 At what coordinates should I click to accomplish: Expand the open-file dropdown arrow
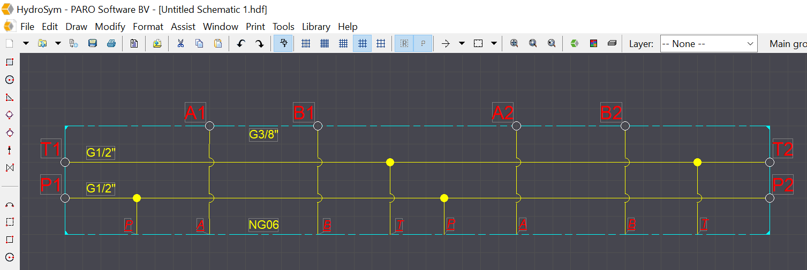point(58,44)
